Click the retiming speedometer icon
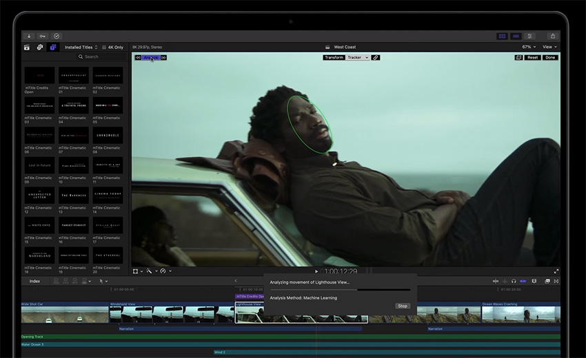 [x=163, y=271]
